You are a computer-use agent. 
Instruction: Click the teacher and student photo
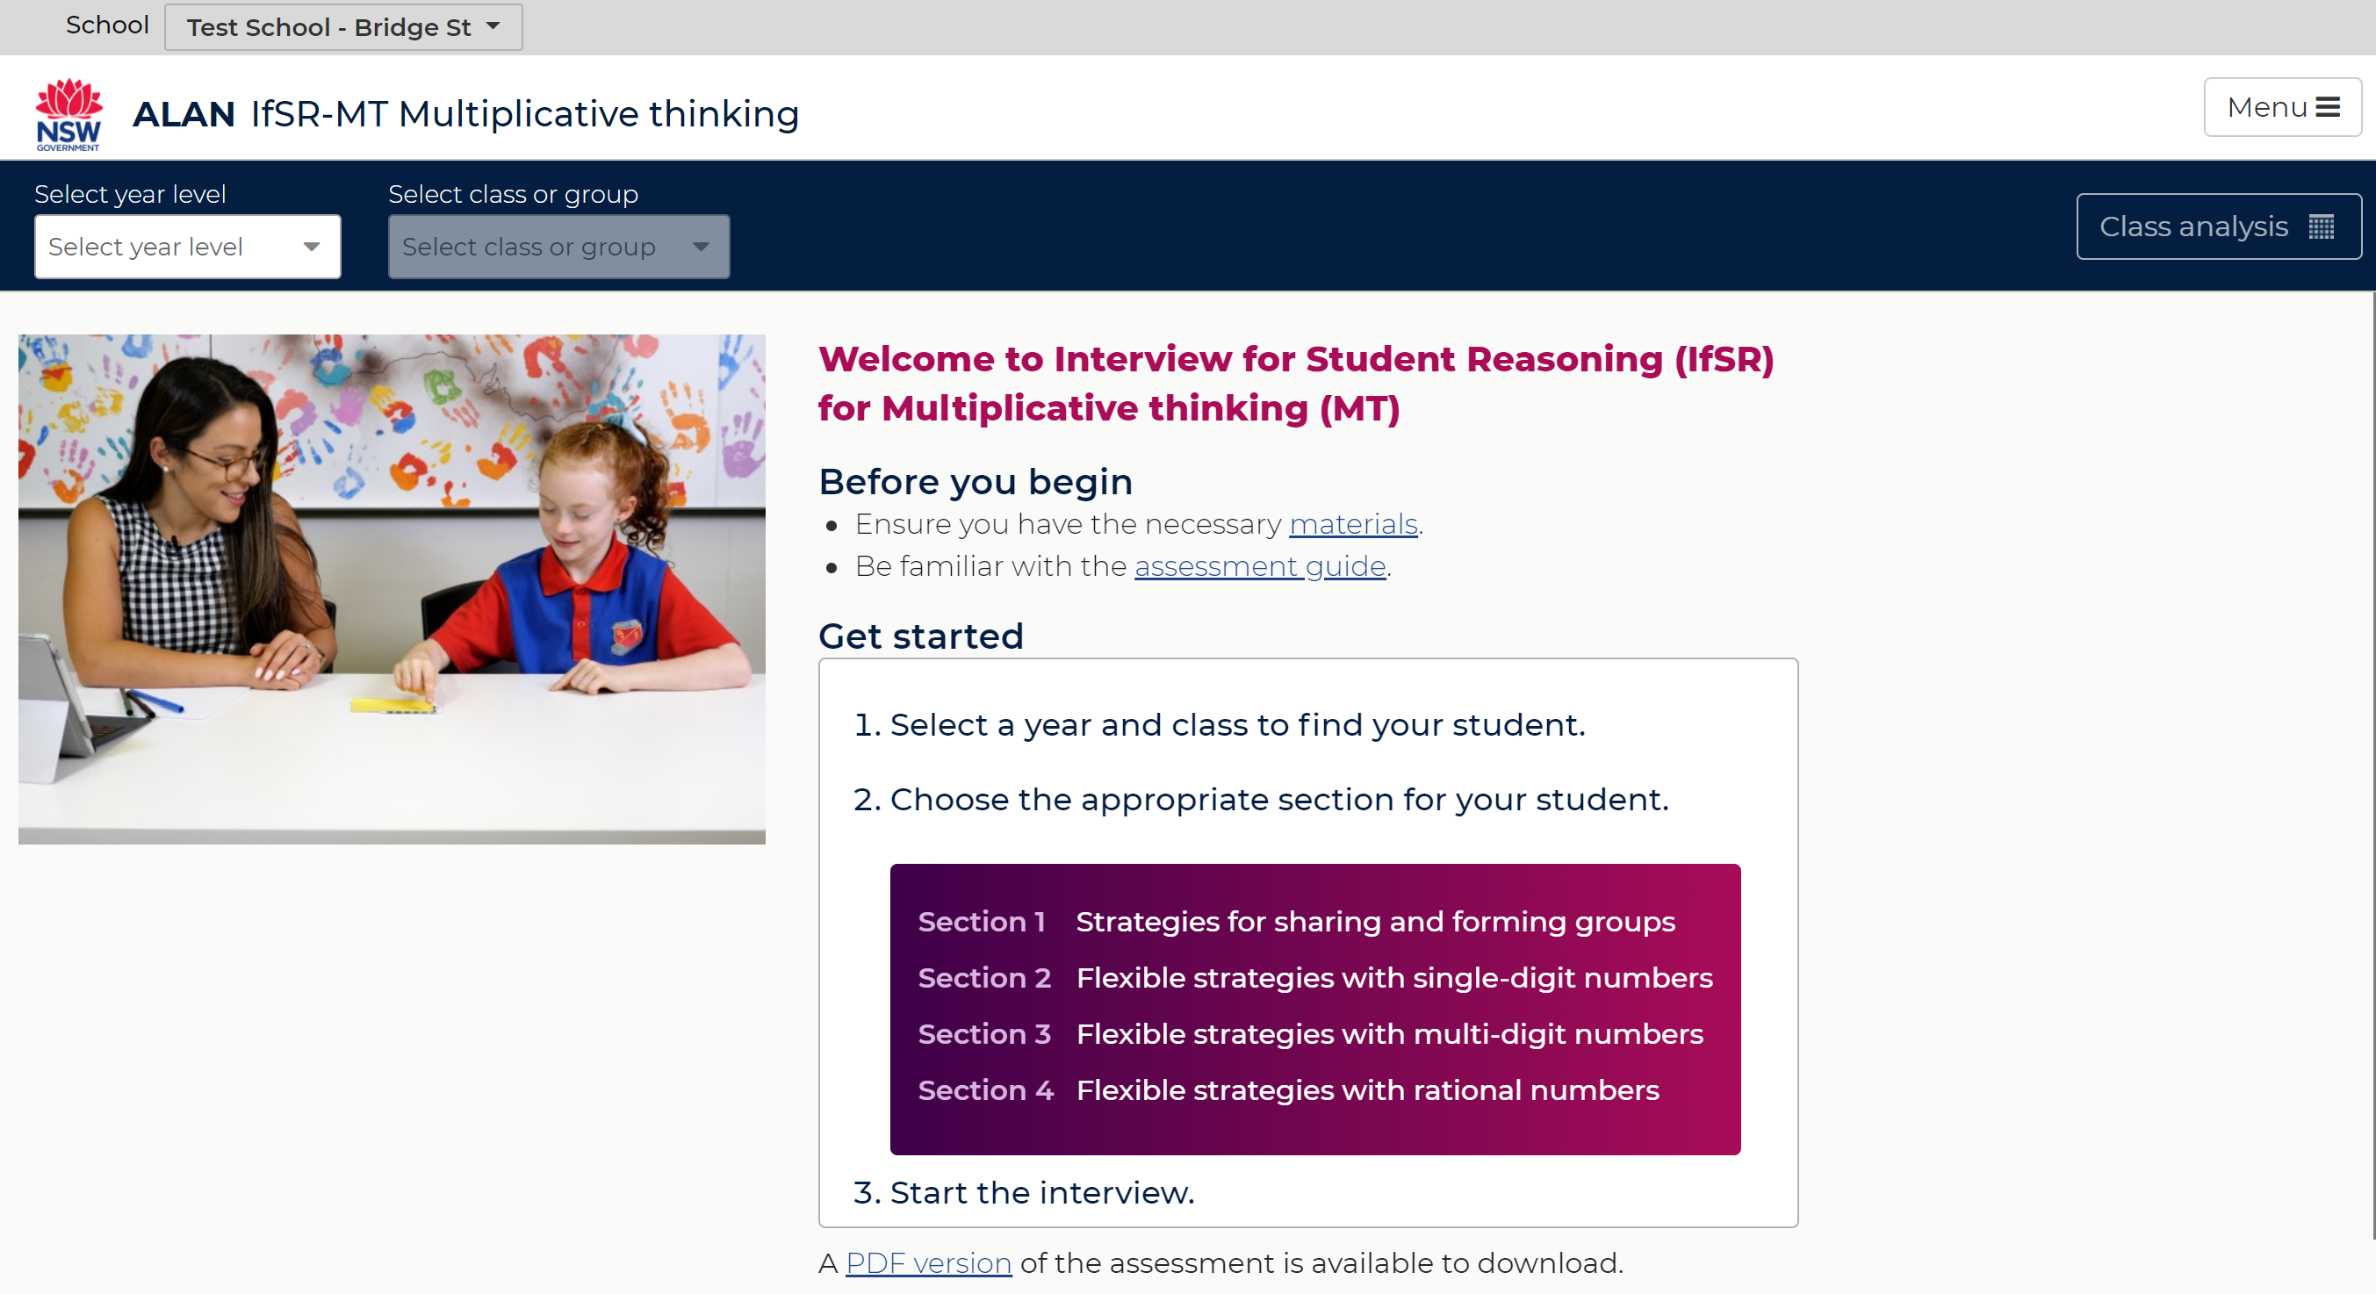pyautogui.click(x=392, y=588)
